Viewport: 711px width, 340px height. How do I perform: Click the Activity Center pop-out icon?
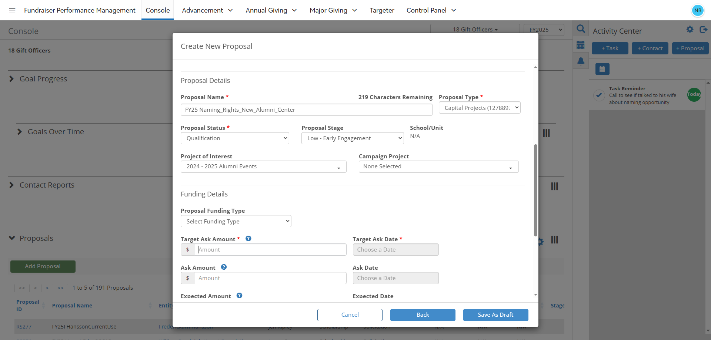click(703, 29)
